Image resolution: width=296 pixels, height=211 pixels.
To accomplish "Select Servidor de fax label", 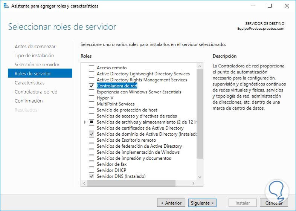I will pos(111,164).
